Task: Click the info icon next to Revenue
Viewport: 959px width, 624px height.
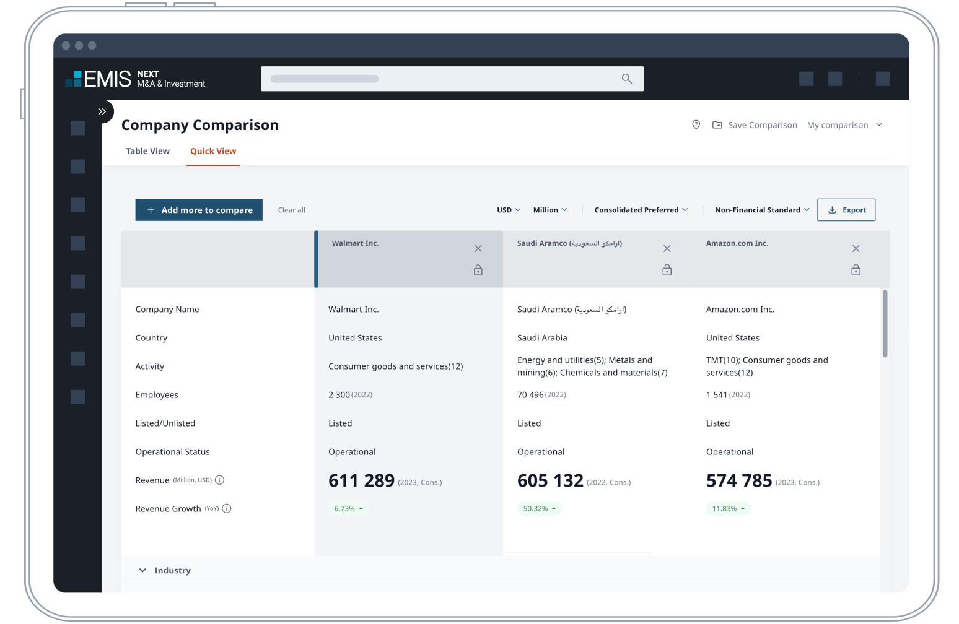Action: 219,480
